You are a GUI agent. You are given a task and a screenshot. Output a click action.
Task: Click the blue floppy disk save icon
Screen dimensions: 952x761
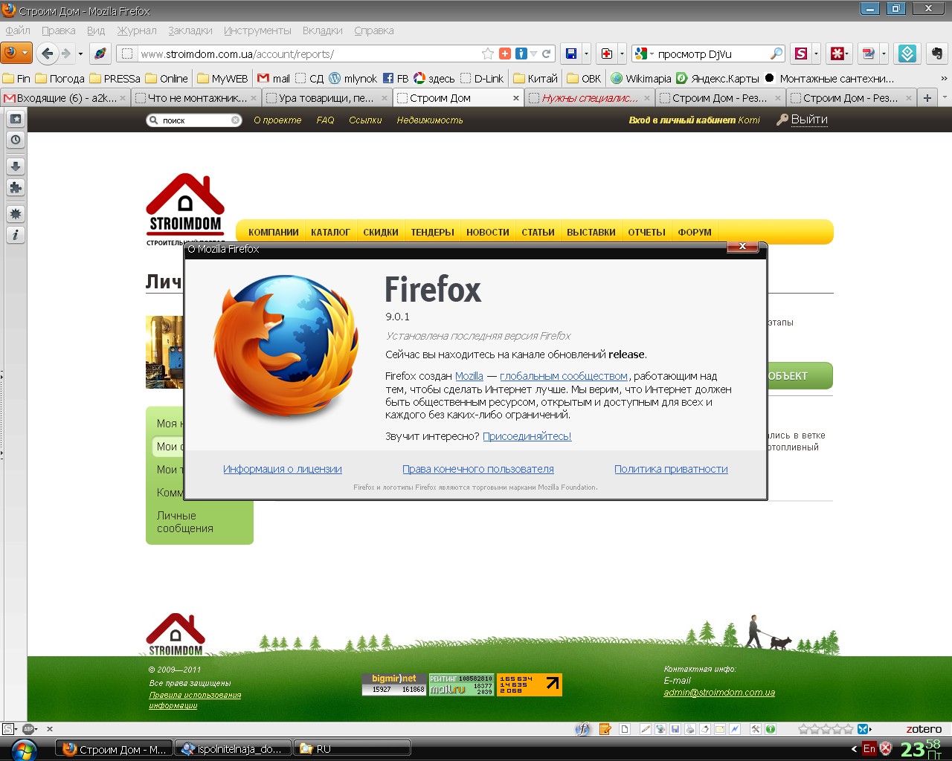pos(570,54)
